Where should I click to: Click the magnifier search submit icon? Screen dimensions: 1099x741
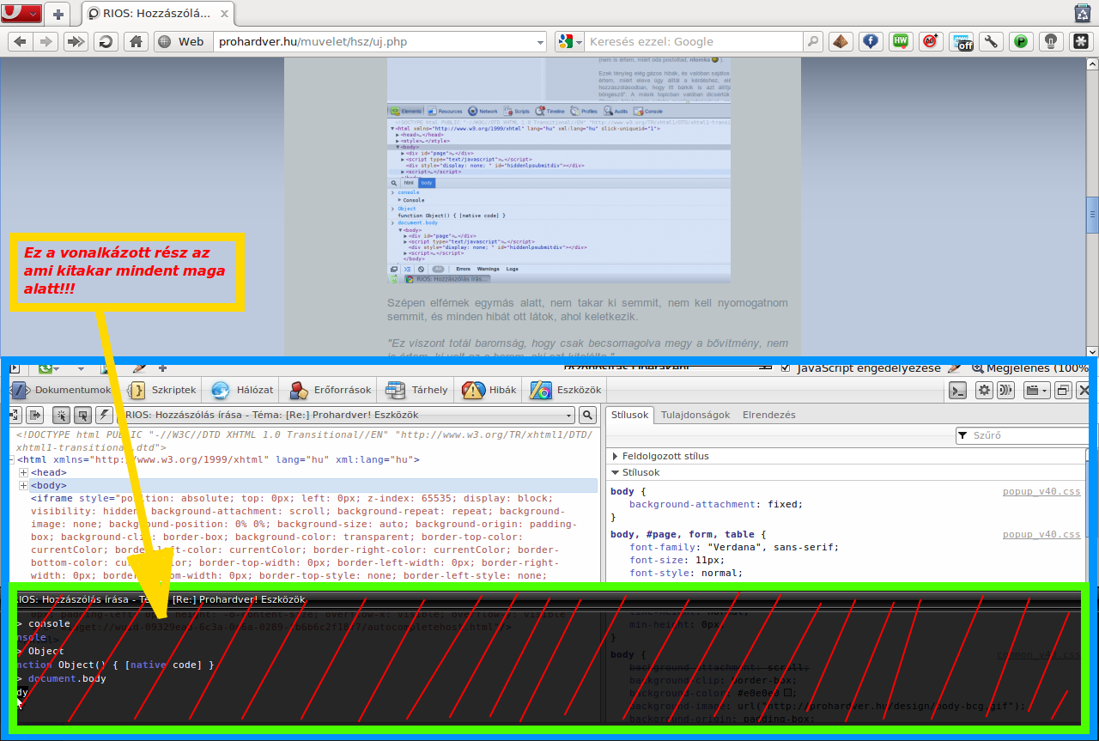coord(813,41)
